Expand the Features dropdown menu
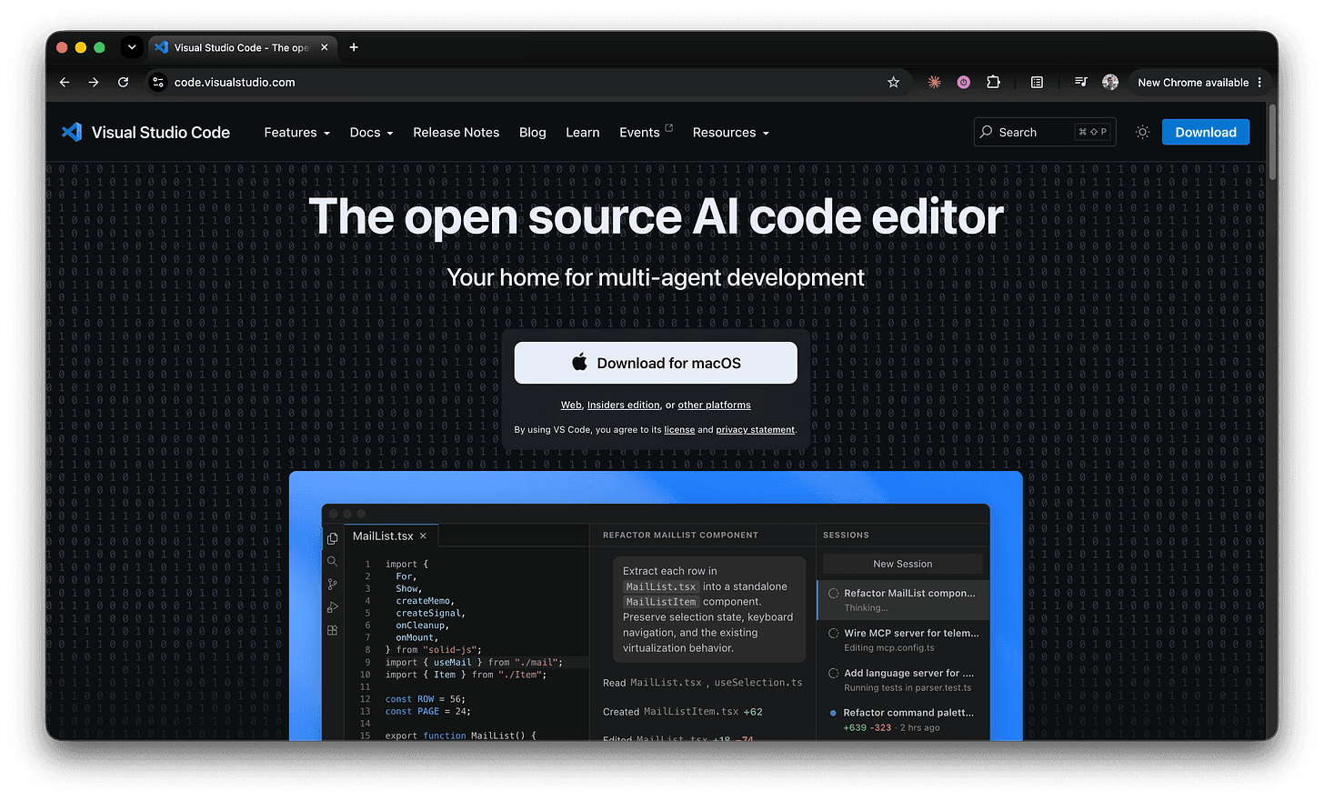The image size is (1324, 801). click(296, 133)
